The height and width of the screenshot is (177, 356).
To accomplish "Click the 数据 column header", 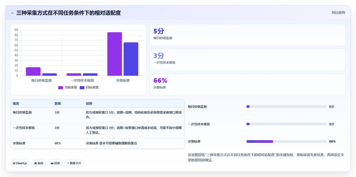I will [58, 104].
